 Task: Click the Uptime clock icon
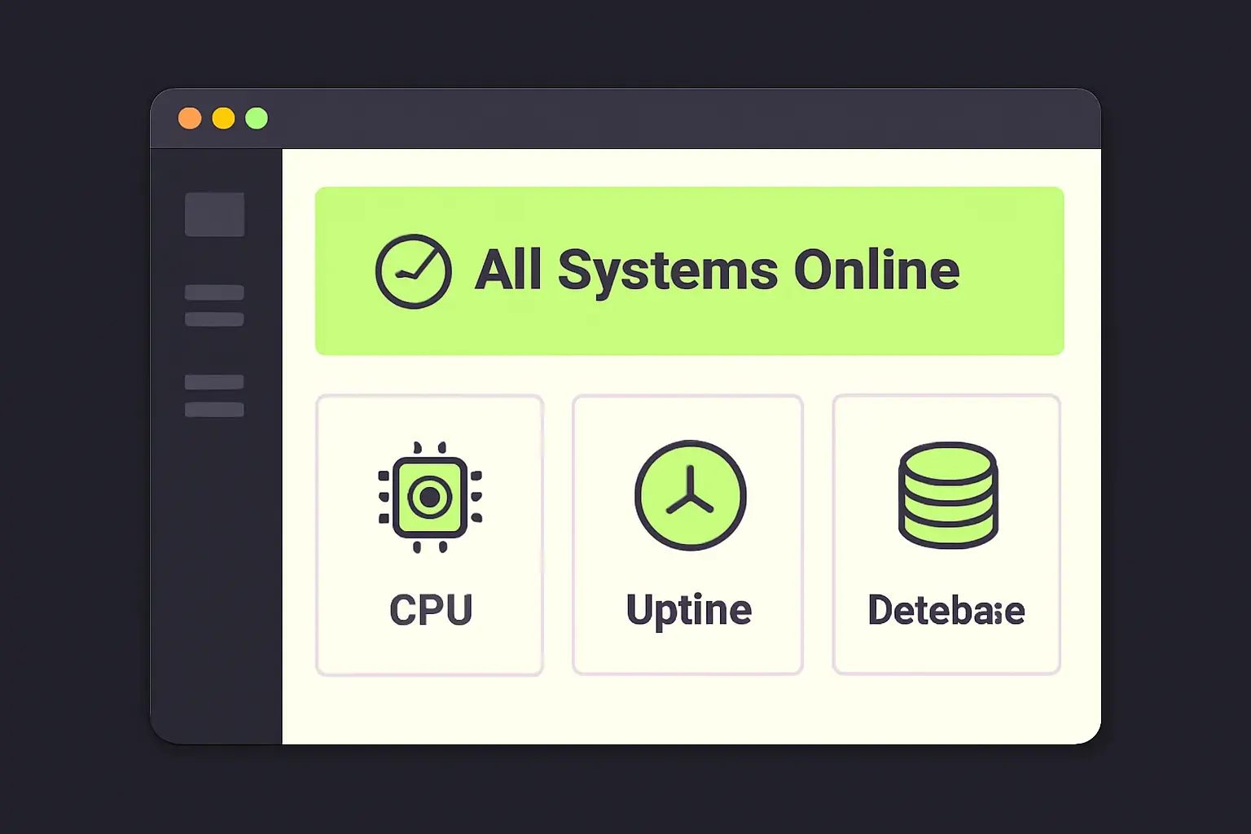[x=691, y=495]
